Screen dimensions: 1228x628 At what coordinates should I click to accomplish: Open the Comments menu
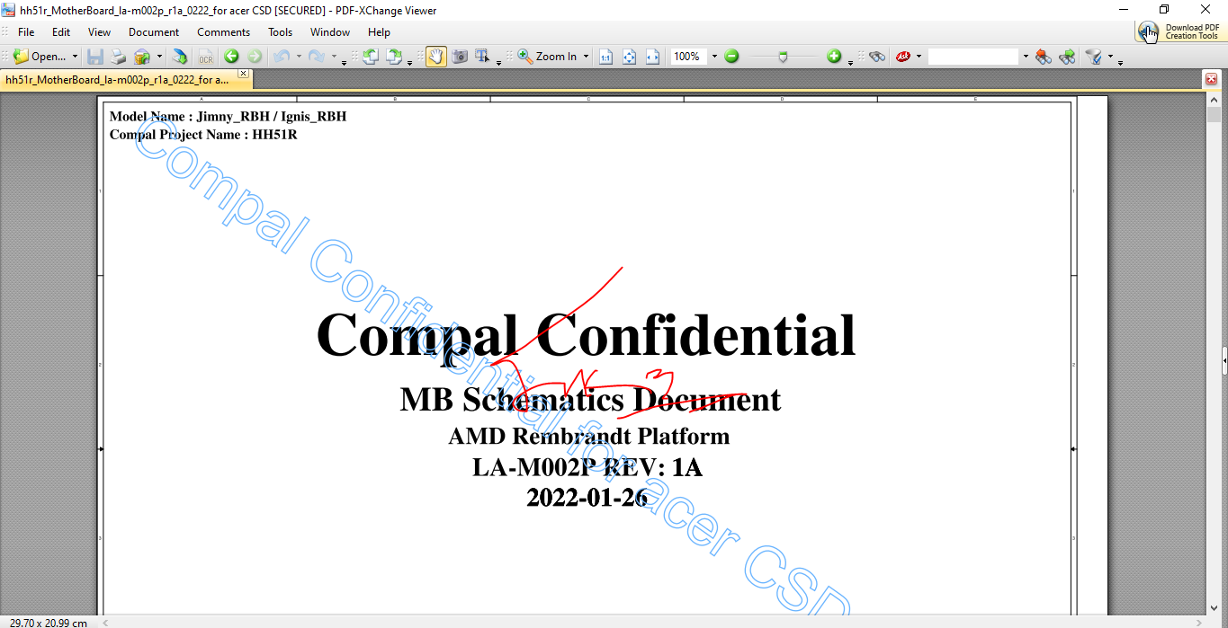coord(223,31)
